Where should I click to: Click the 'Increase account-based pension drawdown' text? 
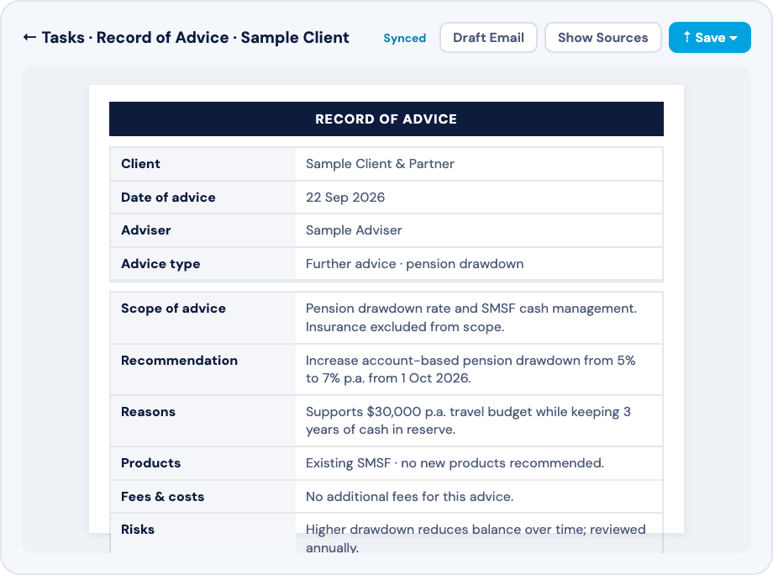coord(443,361)
